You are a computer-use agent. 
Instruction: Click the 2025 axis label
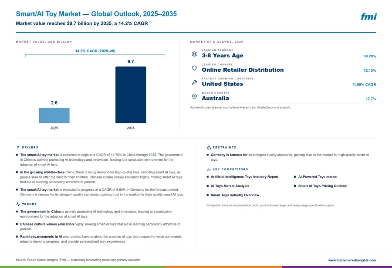tap(54, 128)
